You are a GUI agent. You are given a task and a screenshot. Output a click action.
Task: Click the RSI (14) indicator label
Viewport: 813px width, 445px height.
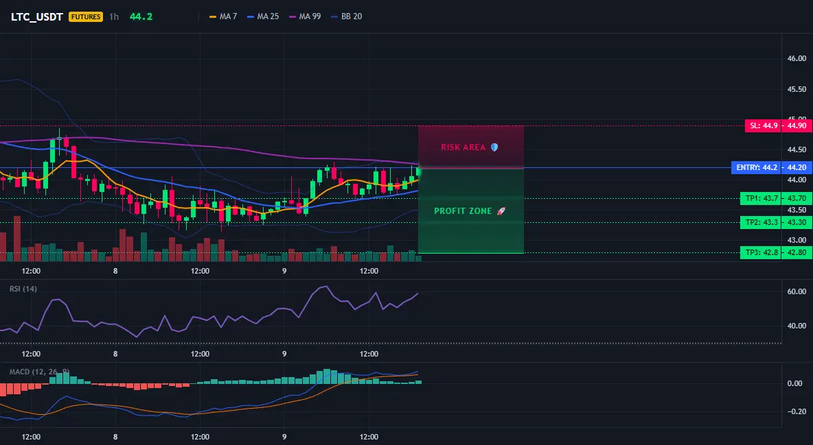pos(23,289)
